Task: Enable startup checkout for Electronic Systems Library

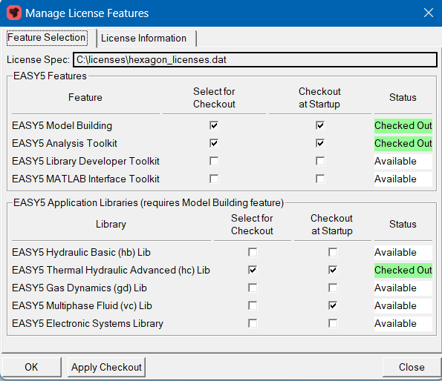Action: (333, 323)
